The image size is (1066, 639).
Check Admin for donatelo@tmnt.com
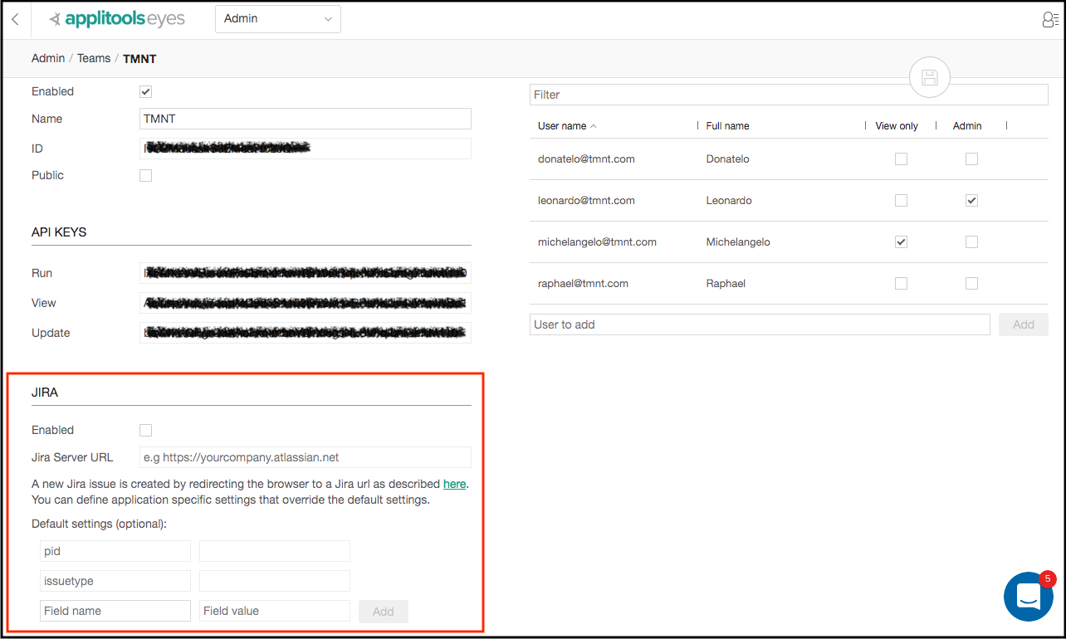pyautogui.click(x=971, y=159)
